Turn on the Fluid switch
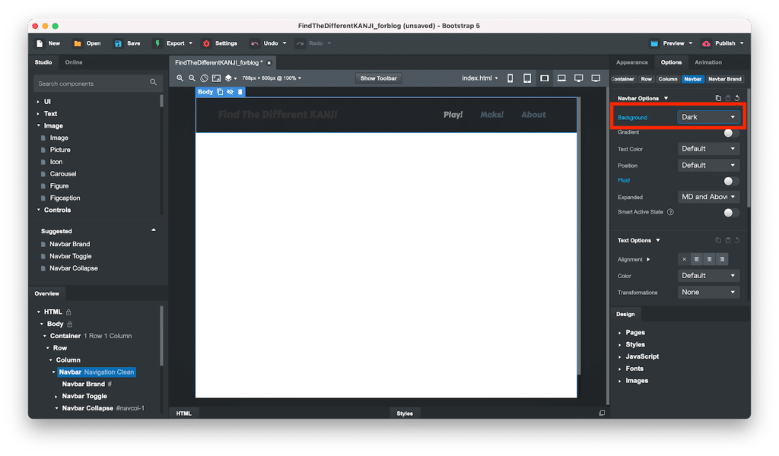Screen dimensions: 779x456 [x=730, y=181]
